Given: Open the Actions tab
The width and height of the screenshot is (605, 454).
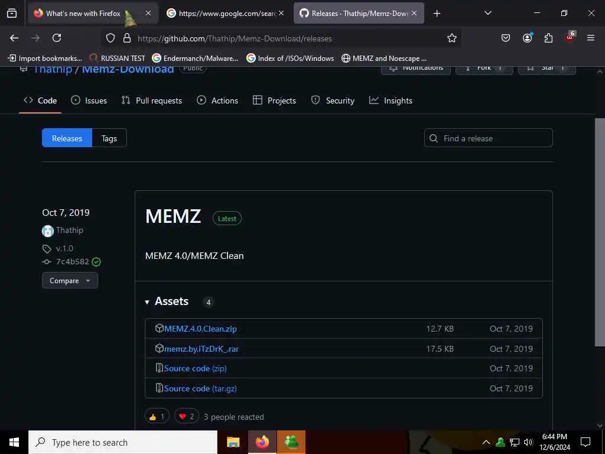Looking at the screenshot, I should [x=217, y=100].
